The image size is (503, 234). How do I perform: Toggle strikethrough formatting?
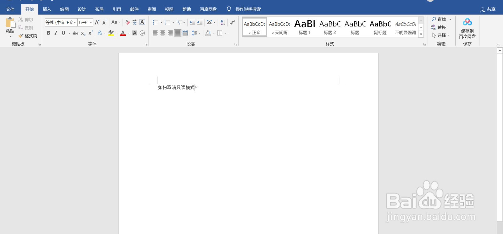(75, 33)
